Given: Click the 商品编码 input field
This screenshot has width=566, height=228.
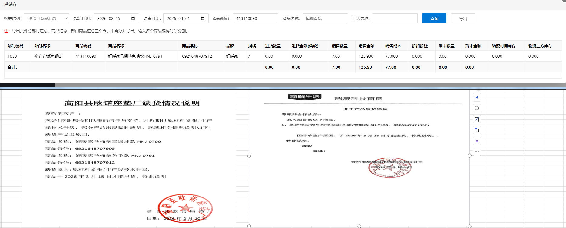Looking at the screenshot, I should pos(255,18).
